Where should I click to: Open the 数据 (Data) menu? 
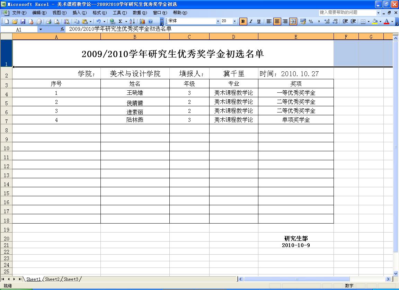point(139,13)
